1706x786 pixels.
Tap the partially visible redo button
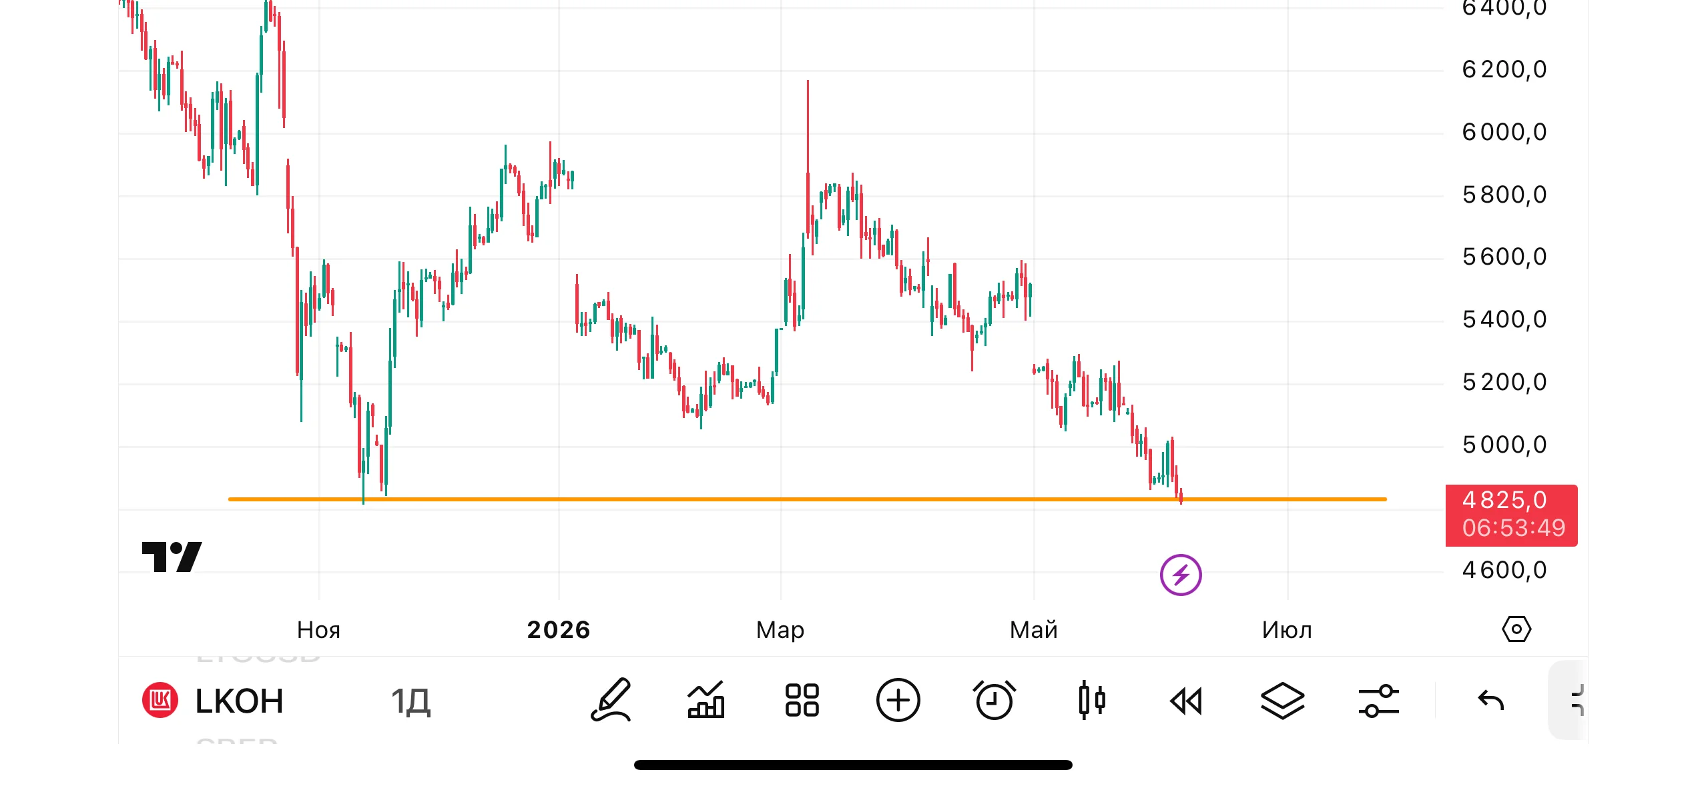(x=1573, y=700)
